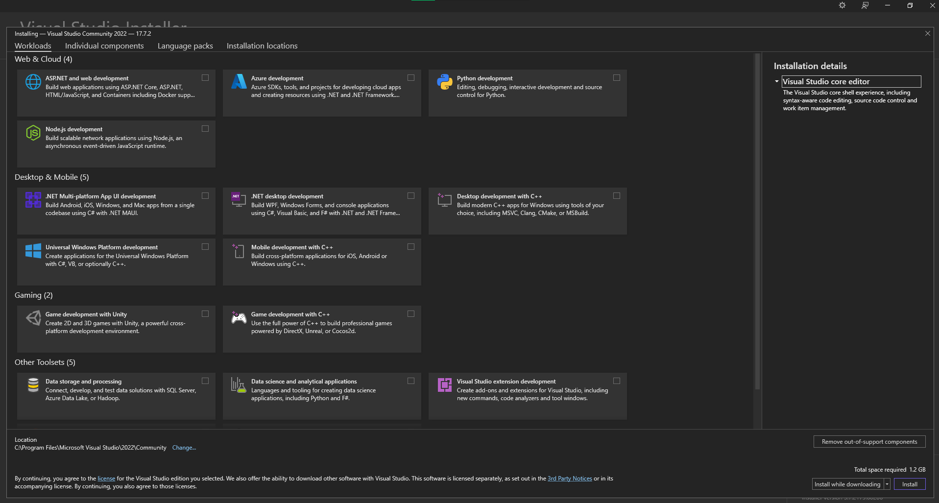Click Desktop & Mobile (5) section heading
This screenshot has height=503, width=939.
[52, 177]
